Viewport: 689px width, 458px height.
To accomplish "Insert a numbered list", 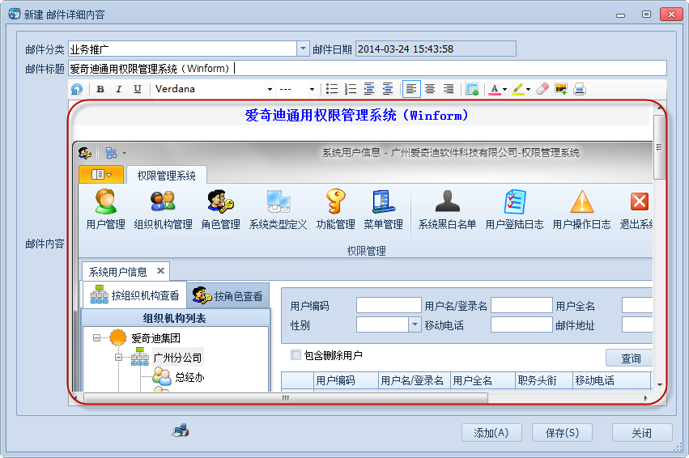I will (x=351, y=89).
